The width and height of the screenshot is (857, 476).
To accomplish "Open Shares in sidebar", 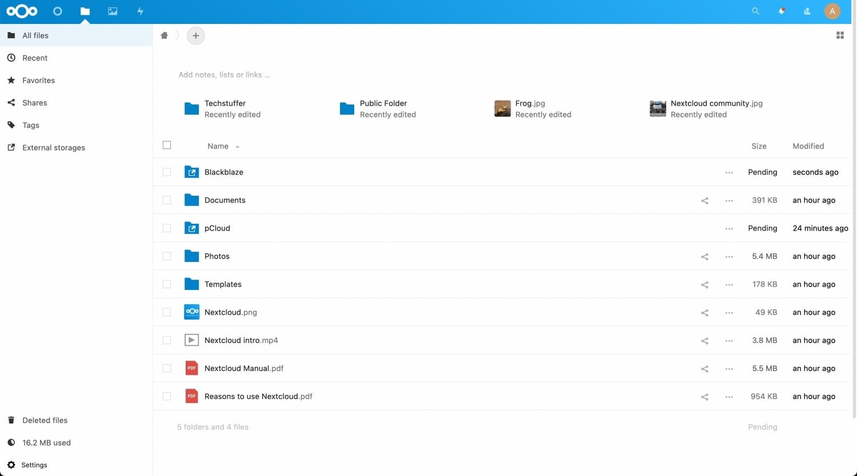I will [77, 103].
